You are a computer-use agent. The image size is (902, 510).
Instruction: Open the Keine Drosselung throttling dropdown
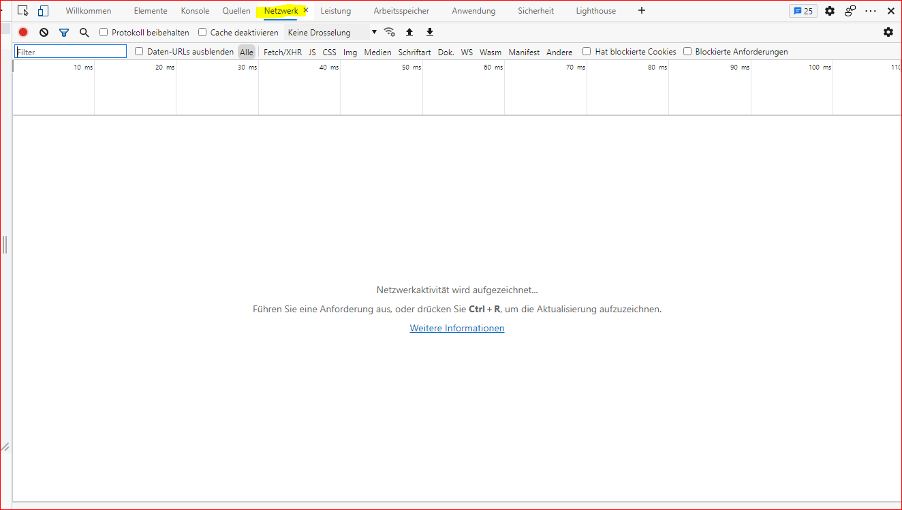(x=331, y=32)
